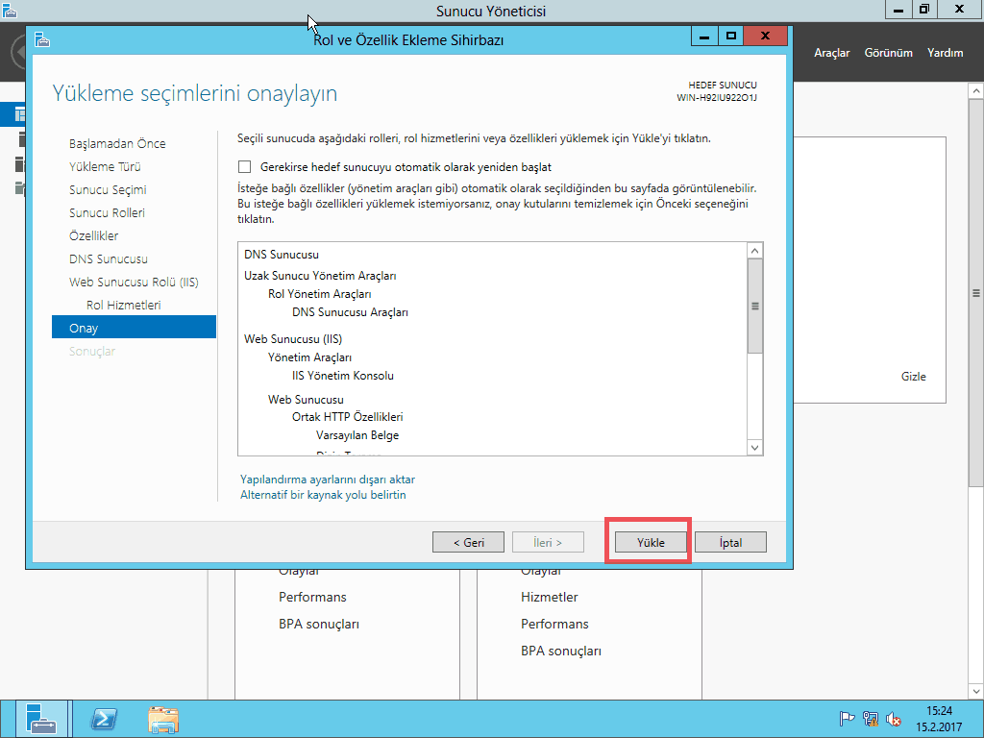Minimize the Rol ve Özellik Ekleme wizard
The image size is (984, 738).
click(704, 37)
